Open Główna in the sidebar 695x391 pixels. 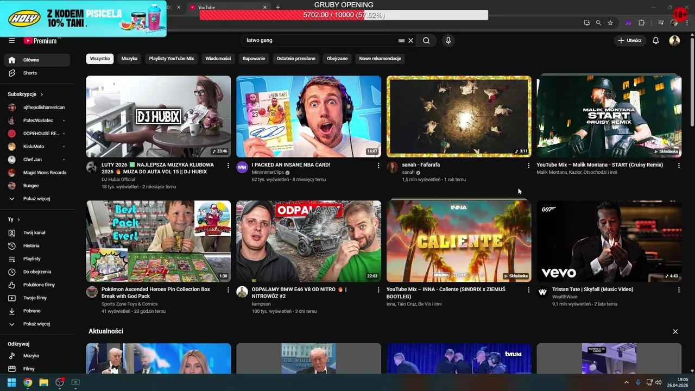click(x=37, y=60)
